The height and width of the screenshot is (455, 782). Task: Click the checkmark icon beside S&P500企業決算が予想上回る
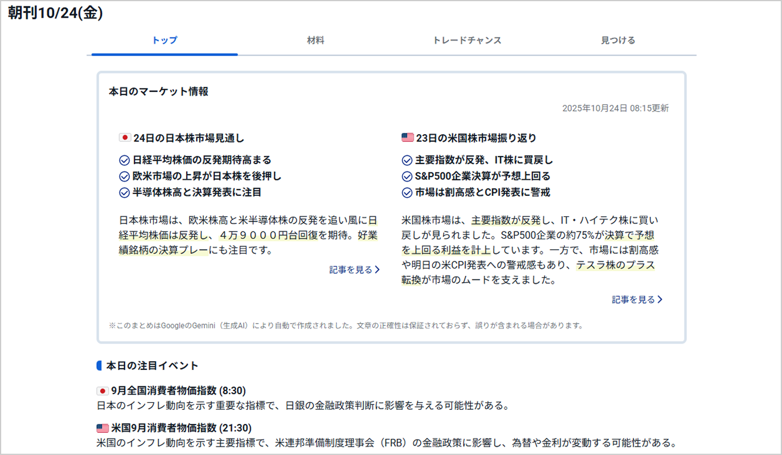coord(407,175)
